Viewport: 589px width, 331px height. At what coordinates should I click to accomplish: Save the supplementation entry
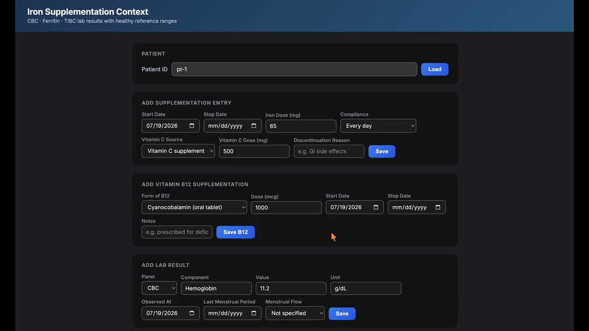382,151
